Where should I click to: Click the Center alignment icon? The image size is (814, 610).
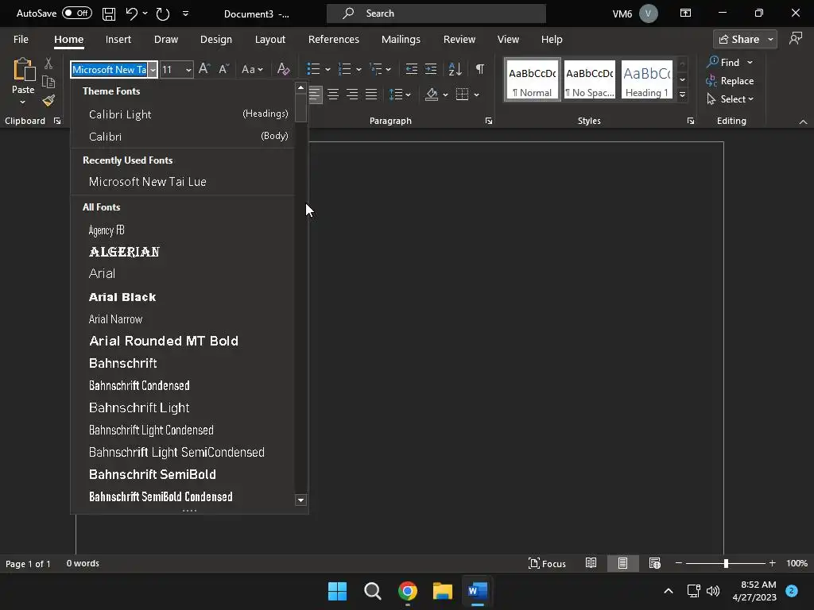click(333, 95)
